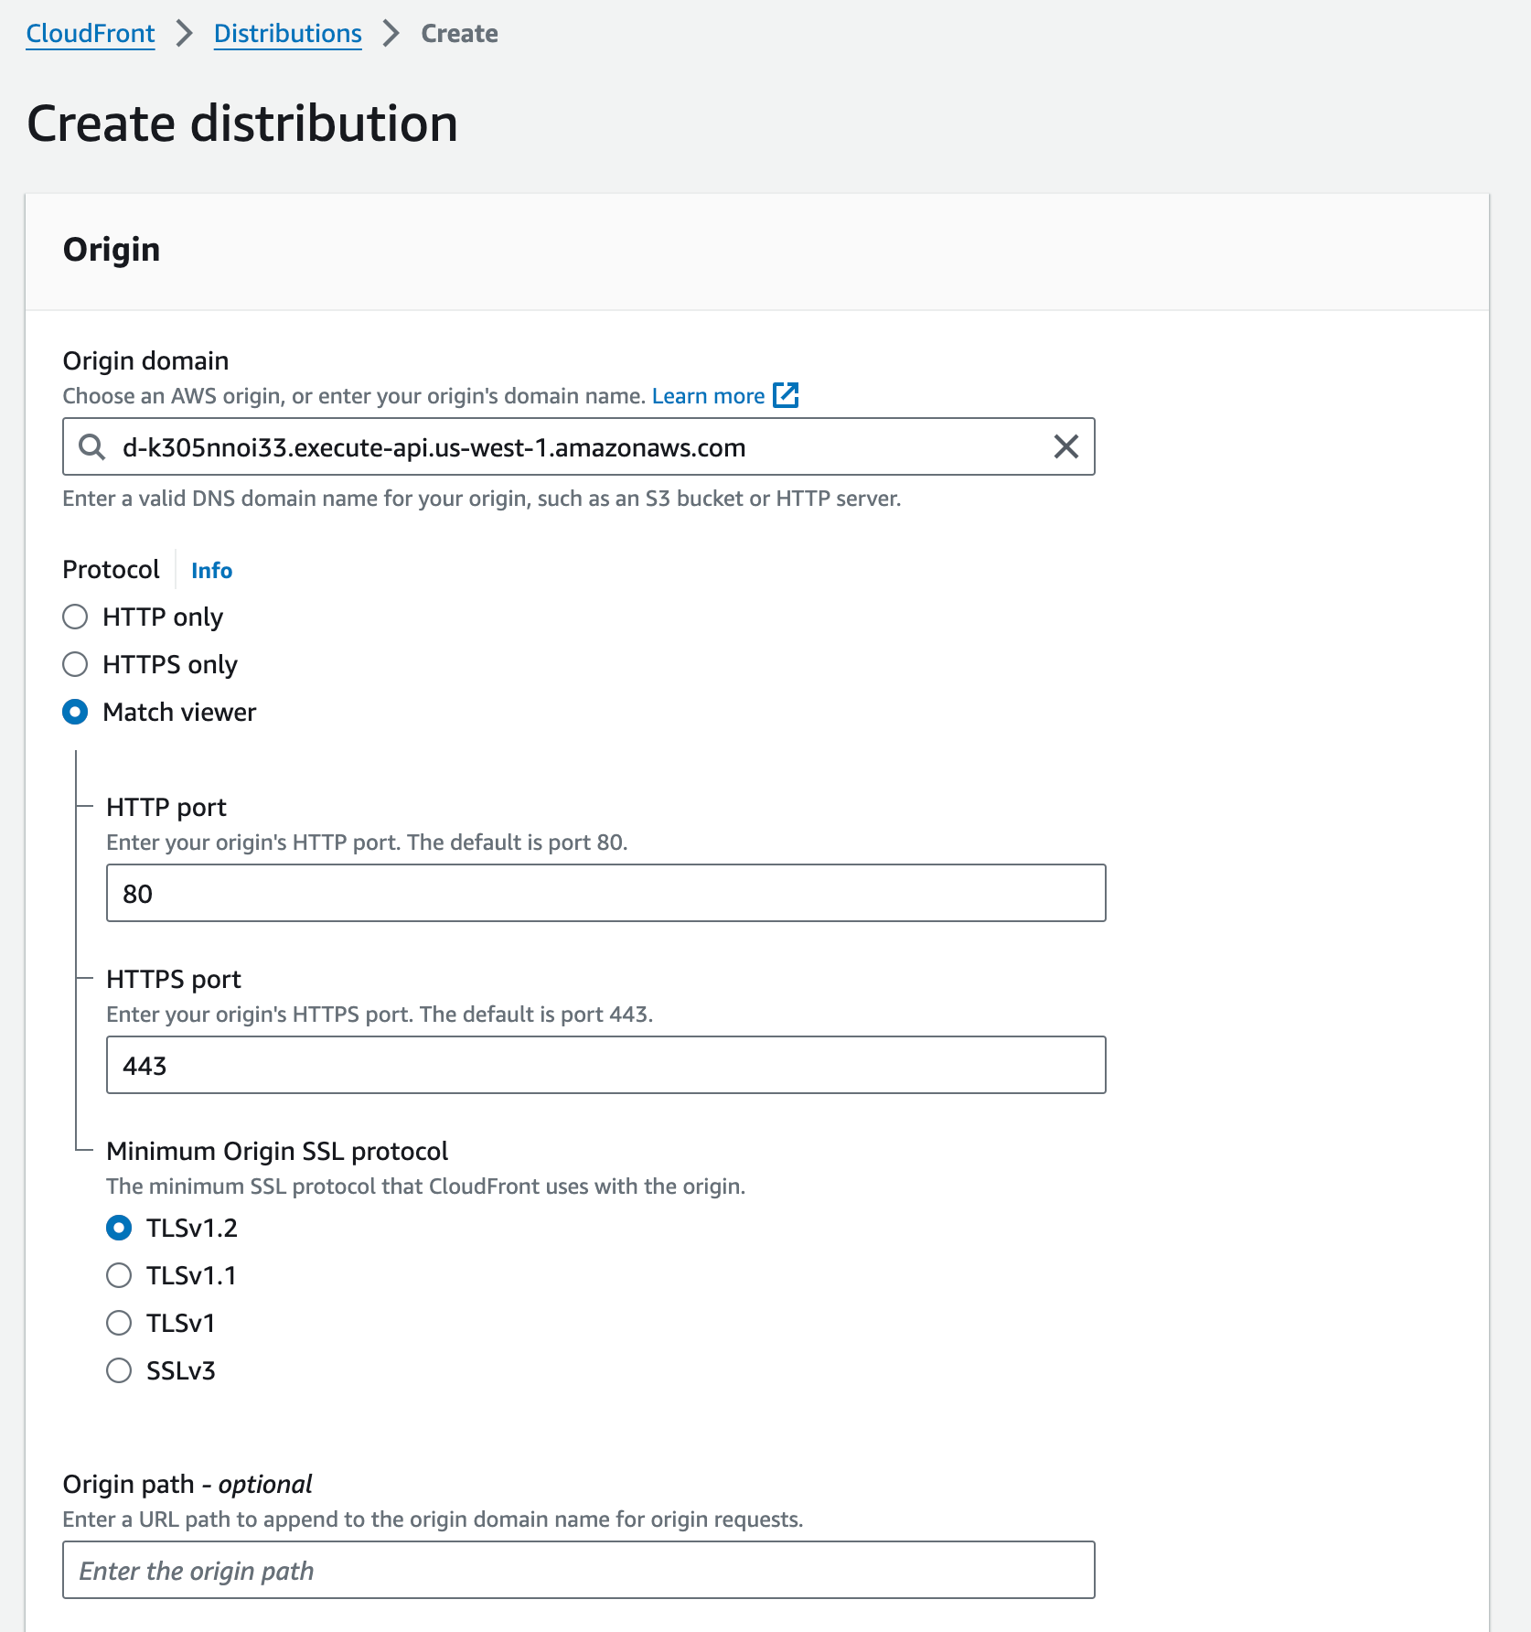Click into the Origin domain input field

(579, 447)
